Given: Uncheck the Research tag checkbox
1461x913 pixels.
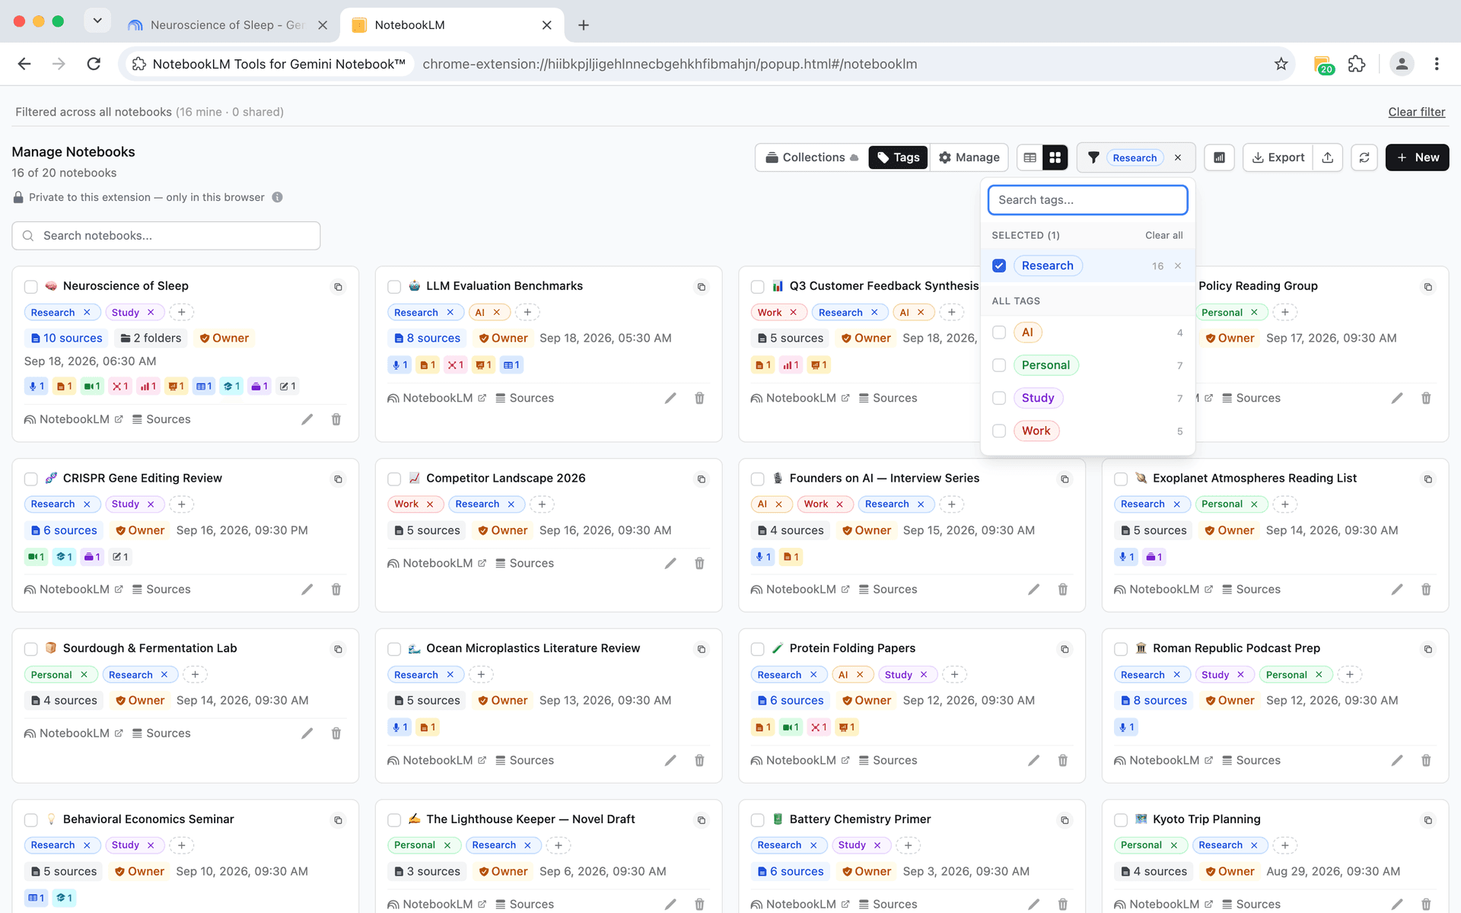Looking at the screenshot, I should (999, 266).
